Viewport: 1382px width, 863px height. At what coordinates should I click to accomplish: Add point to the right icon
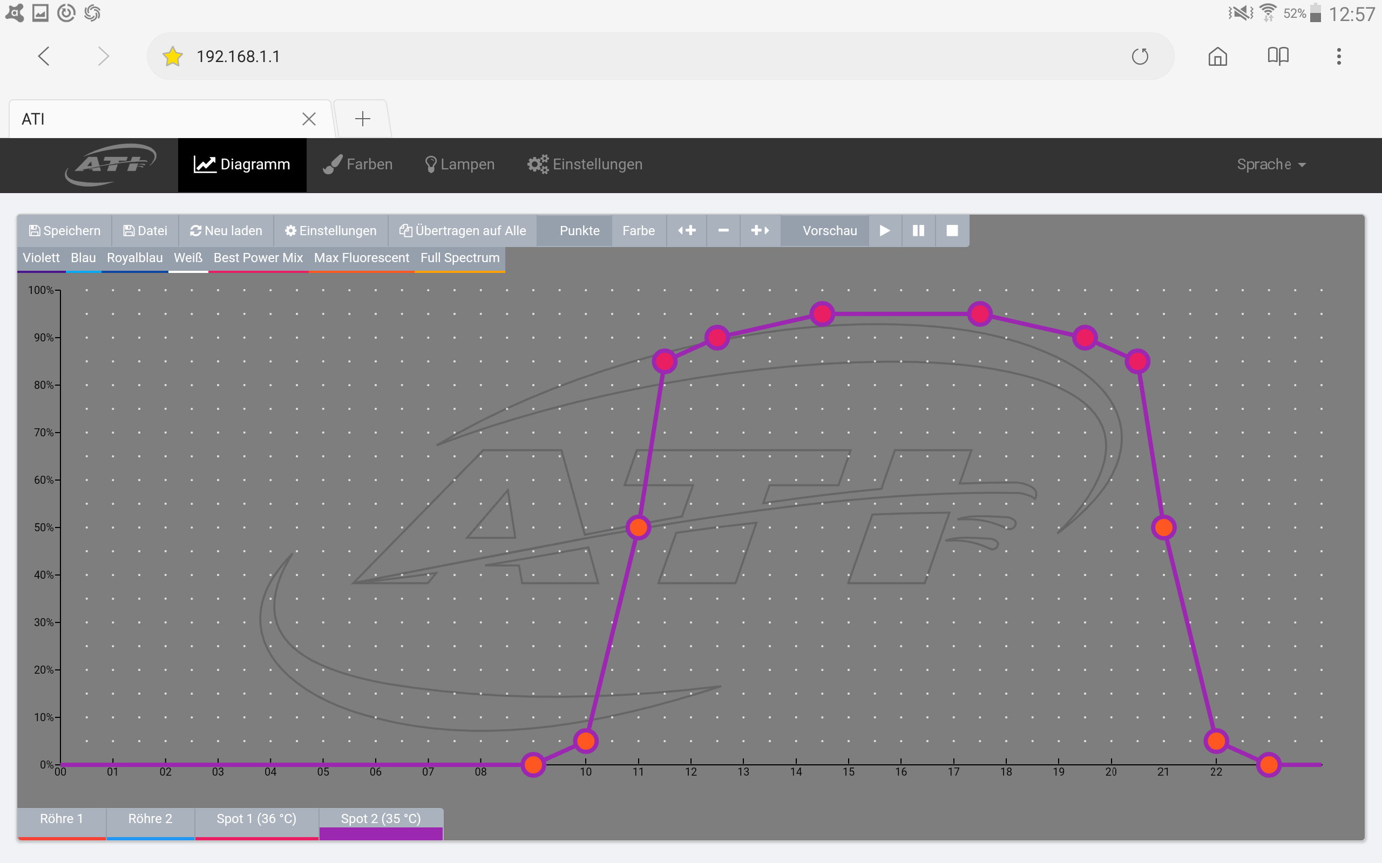pyautogui.click(x=760, y=231)
